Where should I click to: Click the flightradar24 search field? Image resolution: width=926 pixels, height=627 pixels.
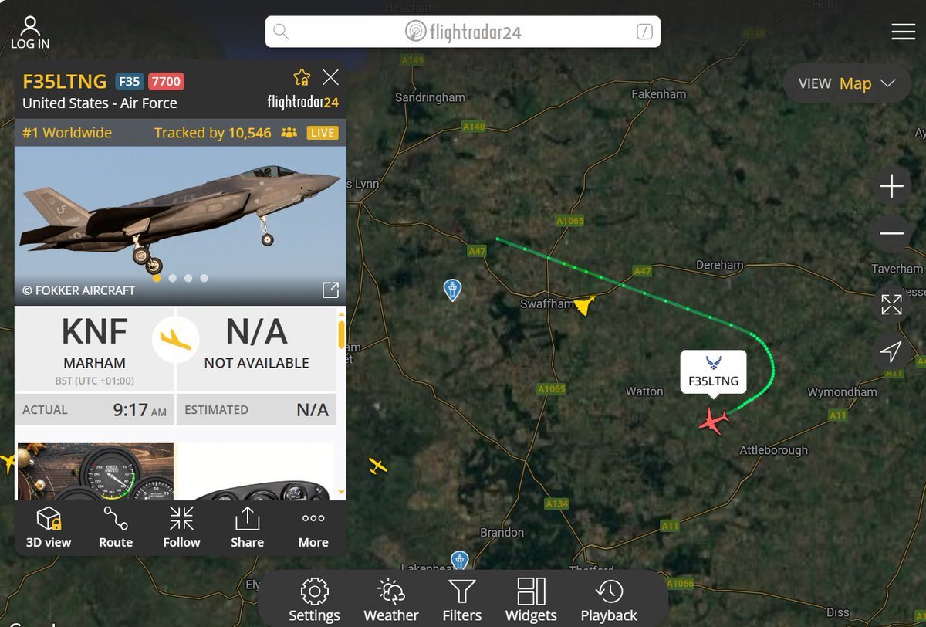[463, 32]
